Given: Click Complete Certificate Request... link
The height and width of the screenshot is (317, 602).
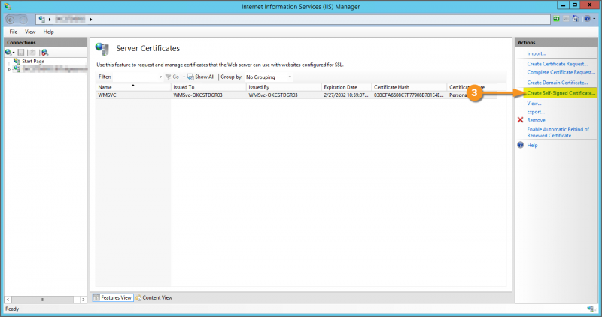Looking at the screenshot, I should coord(561,72).
